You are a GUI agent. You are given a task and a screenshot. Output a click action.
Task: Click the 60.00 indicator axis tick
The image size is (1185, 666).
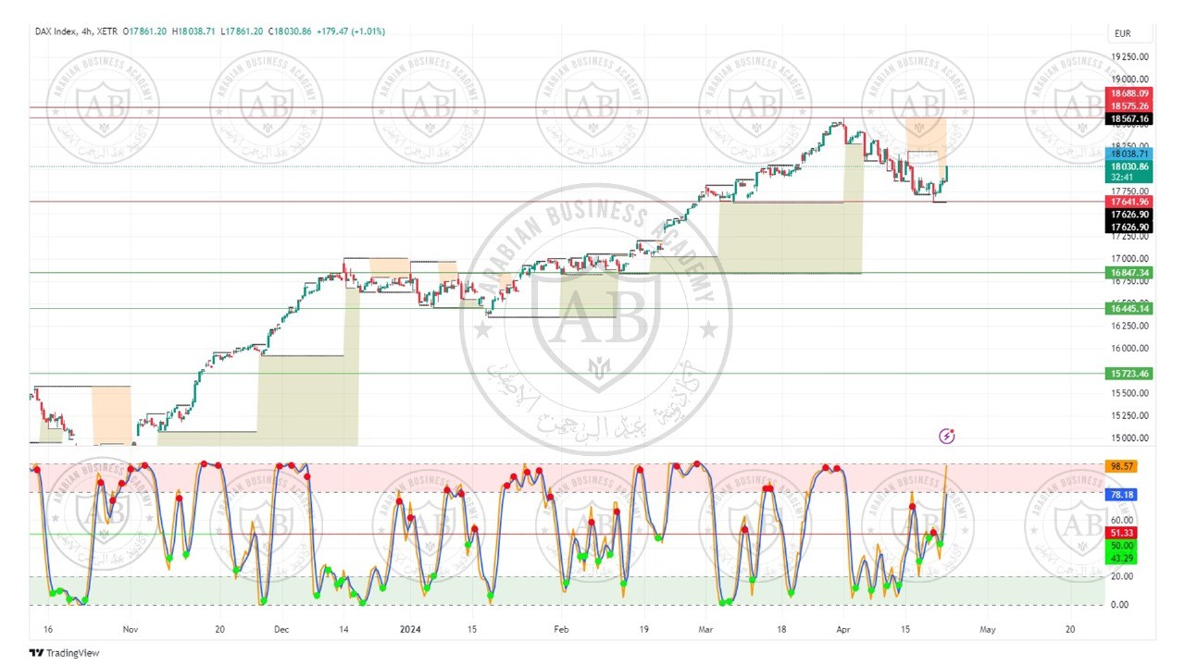pyautogui.click(x=1120, y=520)
